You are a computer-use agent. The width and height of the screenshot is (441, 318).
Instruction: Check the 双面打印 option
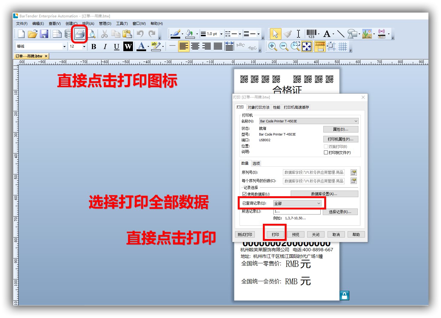326,147
